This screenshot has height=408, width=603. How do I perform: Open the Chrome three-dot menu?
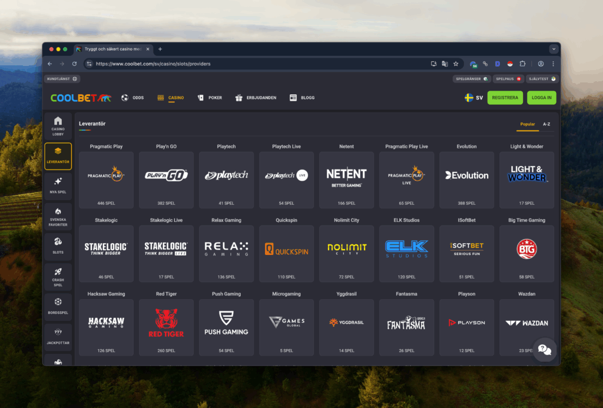coord(553,64)
